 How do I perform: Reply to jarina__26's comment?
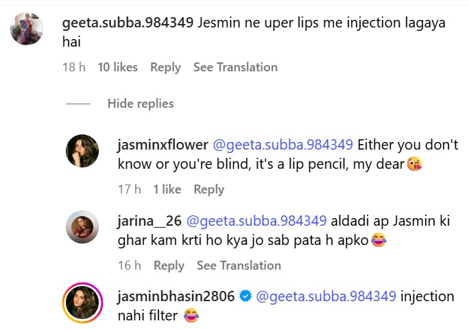(x=169, y=266)
